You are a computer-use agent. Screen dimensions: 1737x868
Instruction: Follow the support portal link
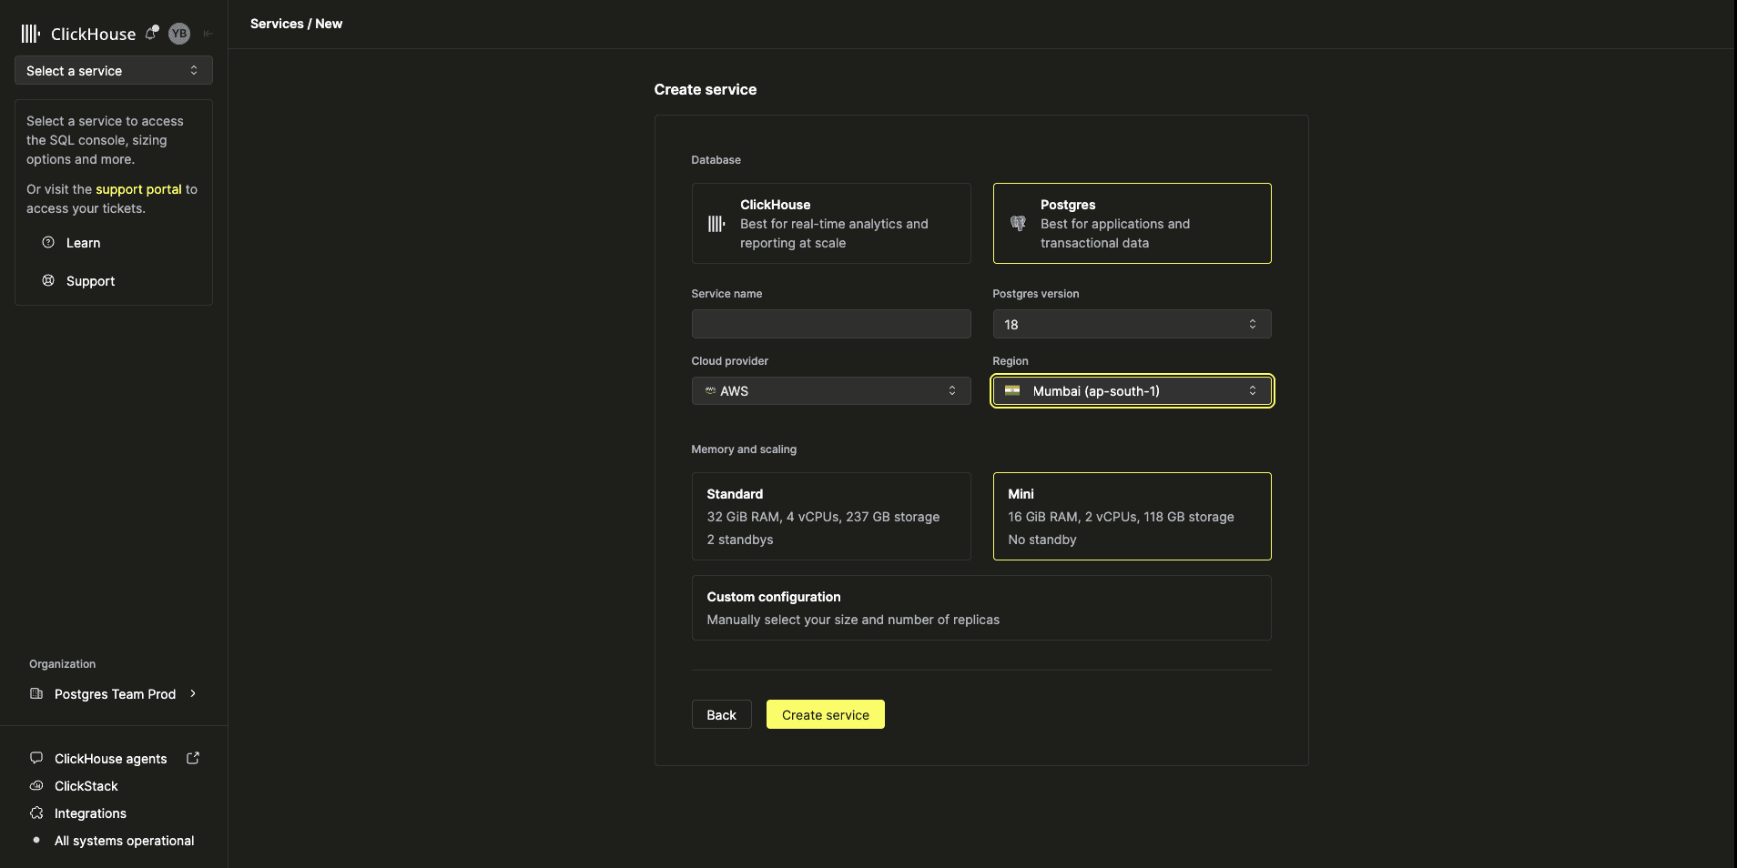click(x=138, y=189)
